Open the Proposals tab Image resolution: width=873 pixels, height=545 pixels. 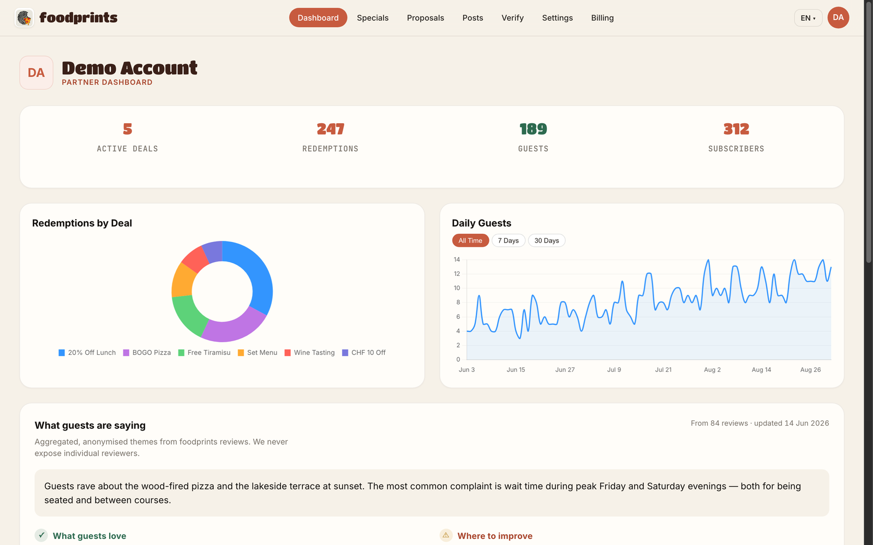(426, 17)
